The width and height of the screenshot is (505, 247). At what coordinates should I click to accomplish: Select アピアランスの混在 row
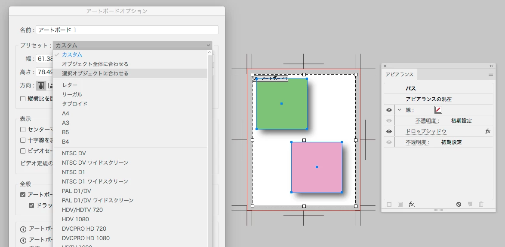pos(438,99)
